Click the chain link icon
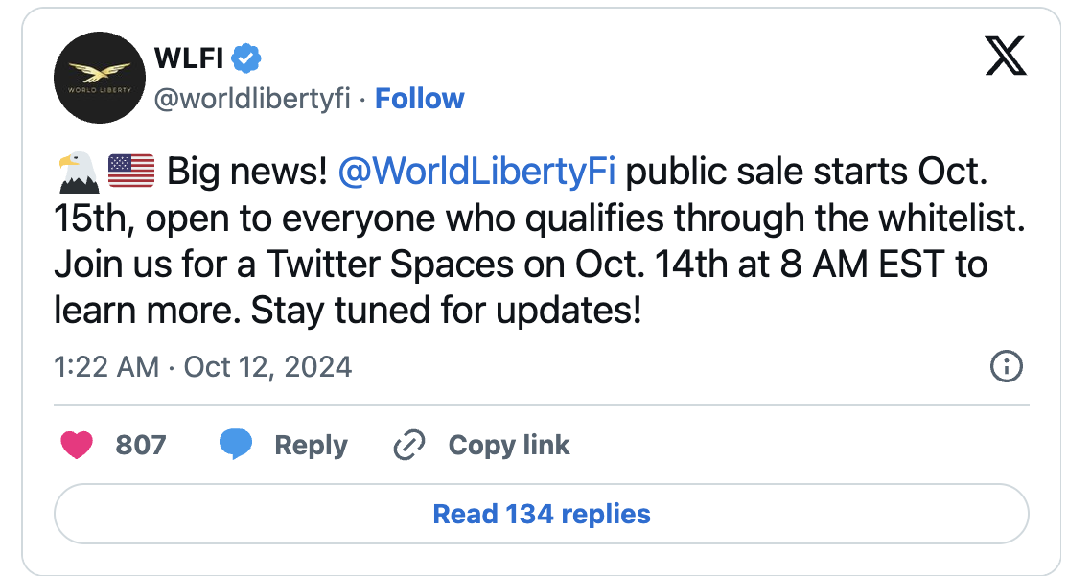 pyautogui.click(x=409, y=445)
